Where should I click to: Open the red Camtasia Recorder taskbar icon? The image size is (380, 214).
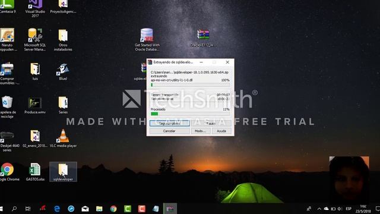coord(142,209)
